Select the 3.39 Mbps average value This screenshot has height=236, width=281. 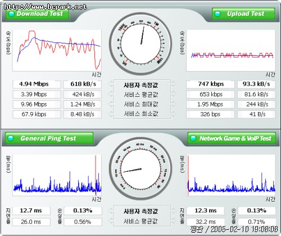(x=37, y=94)
